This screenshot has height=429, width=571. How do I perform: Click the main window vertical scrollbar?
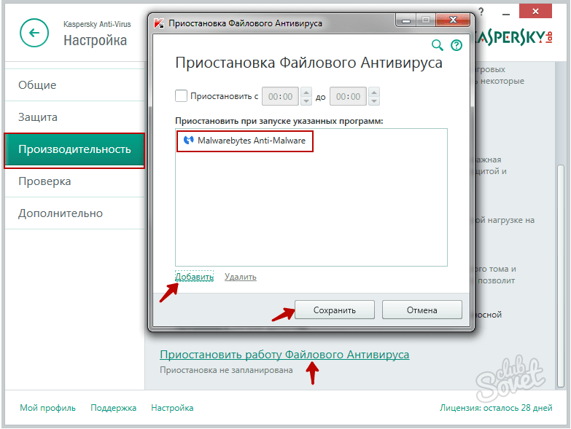click(x=561, y=276)
